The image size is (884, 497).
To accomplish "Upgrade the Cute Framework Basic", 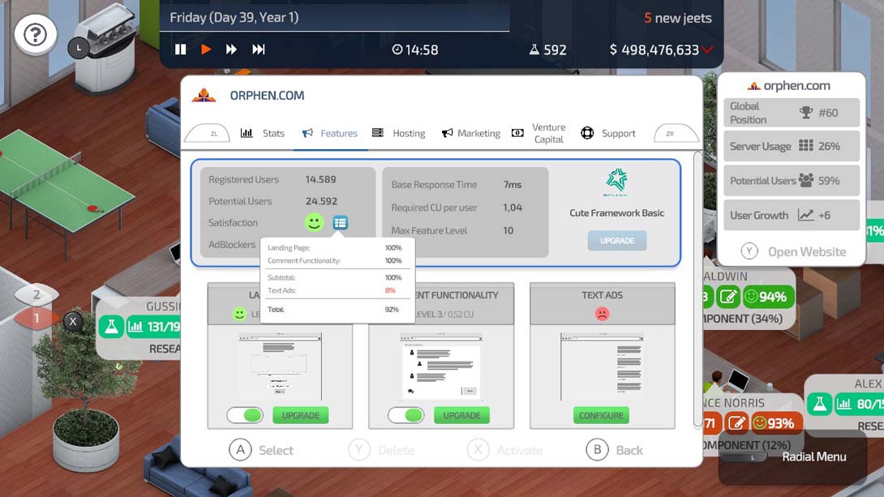I will tap(616, 241).
